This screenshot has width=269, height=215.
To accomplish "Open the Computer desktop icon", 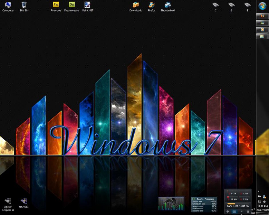I will click(x=8, y=5).
